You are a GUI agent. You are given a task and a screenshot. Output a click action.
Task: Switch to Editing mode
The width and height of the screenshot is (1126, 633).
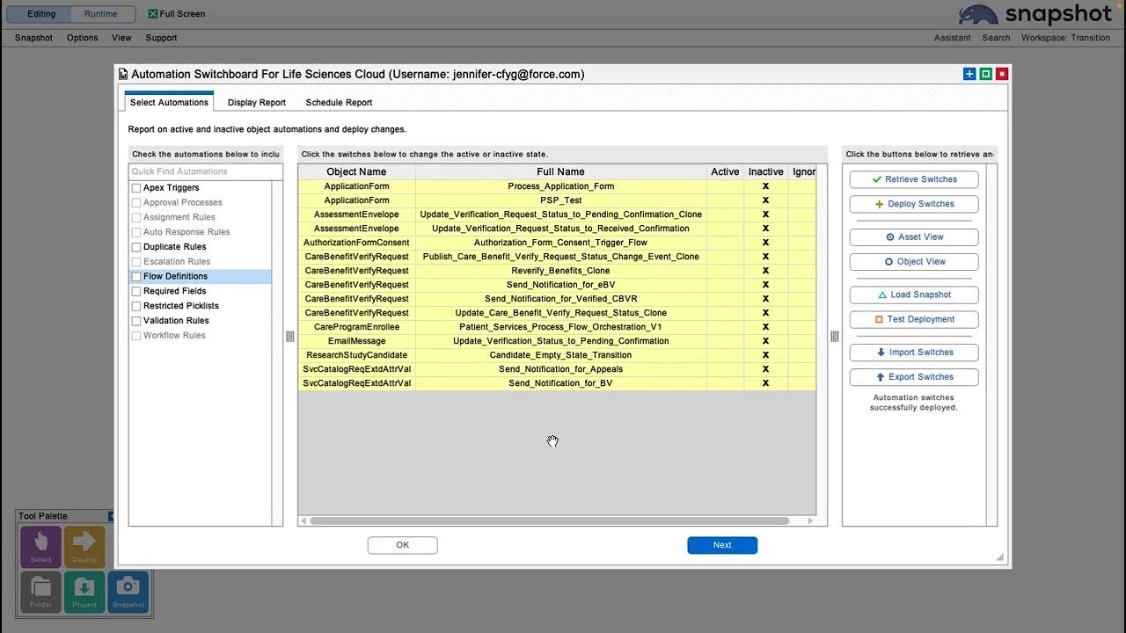click(x=40, y=14)
